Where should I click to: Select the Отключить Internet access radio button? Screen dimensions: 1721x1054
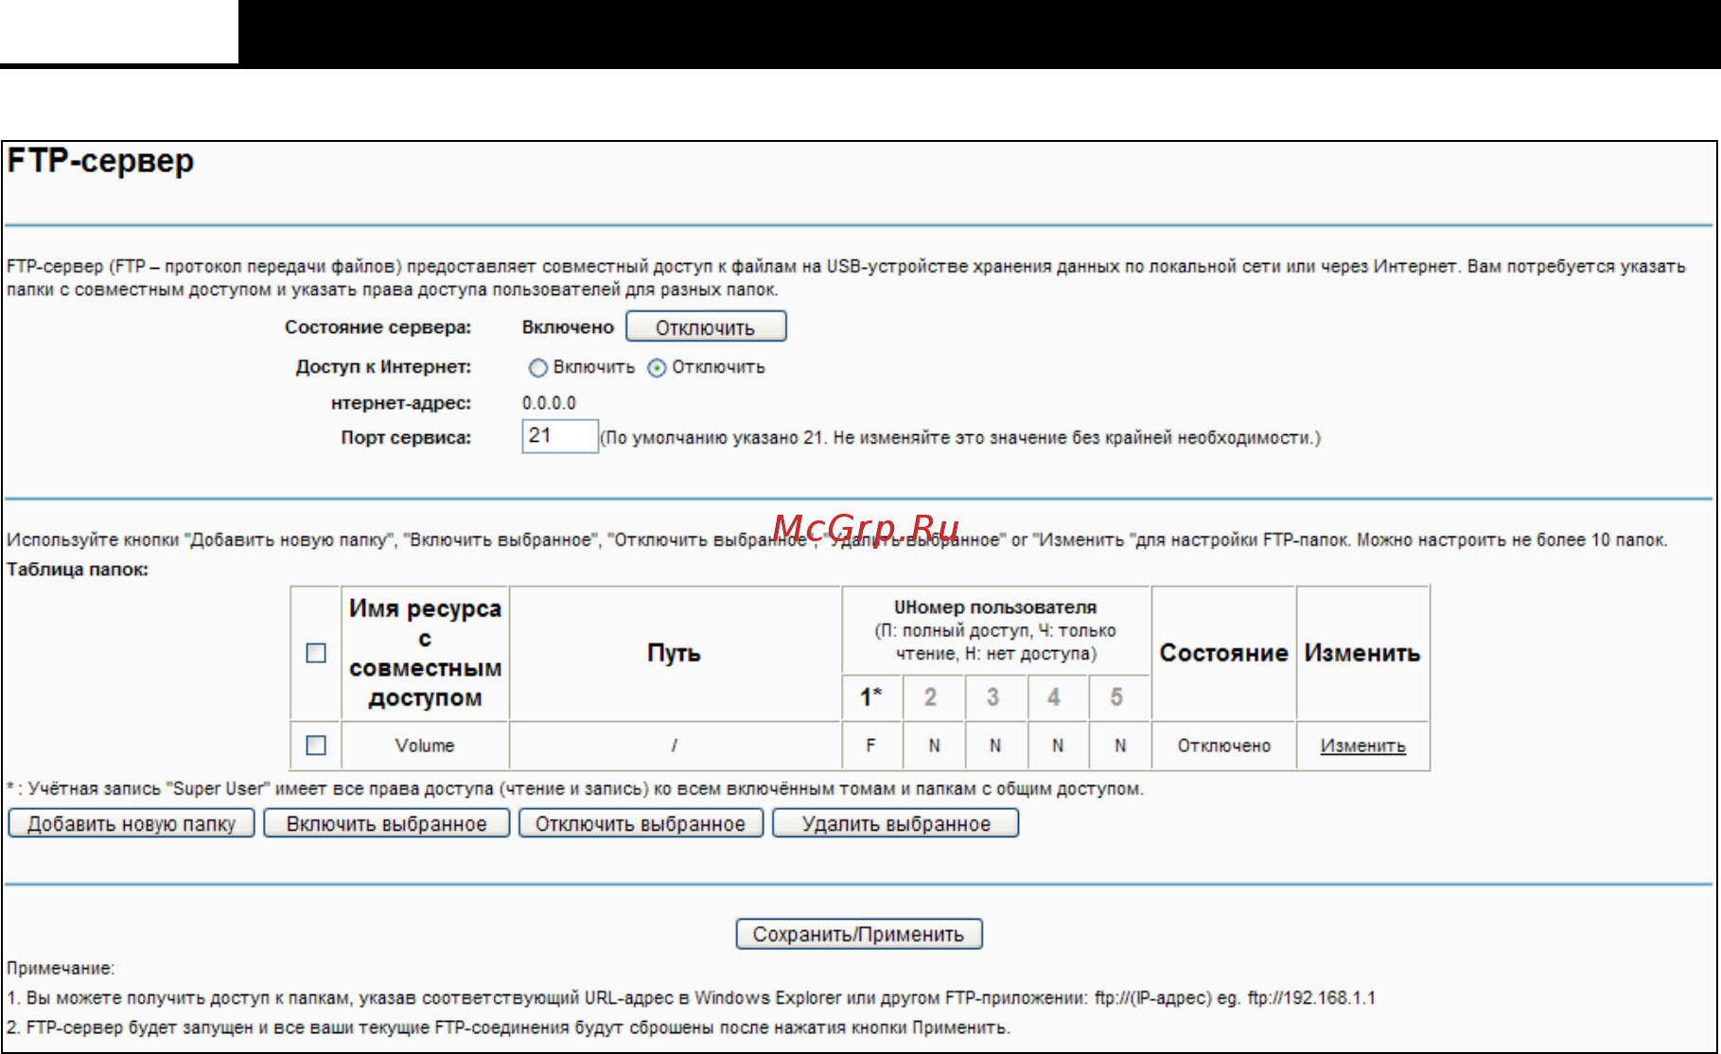657,368
